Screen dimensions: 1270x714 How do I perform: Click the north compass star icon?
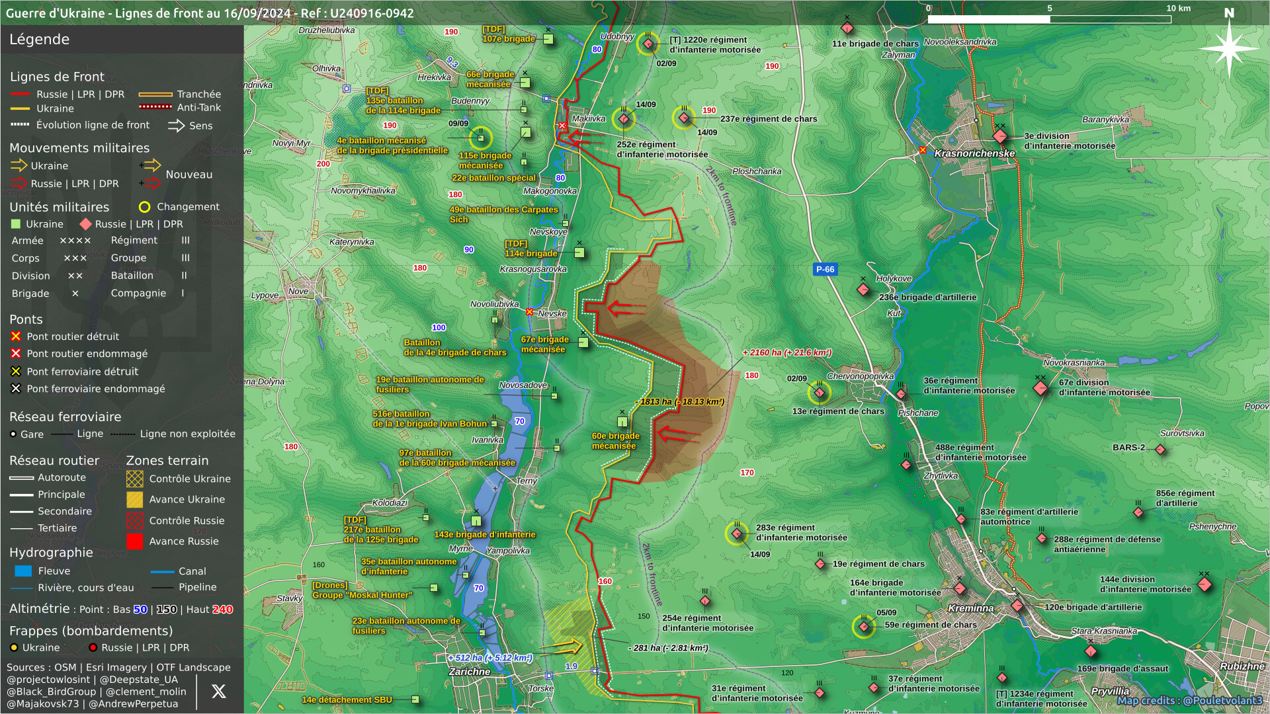pos(1229,48)
